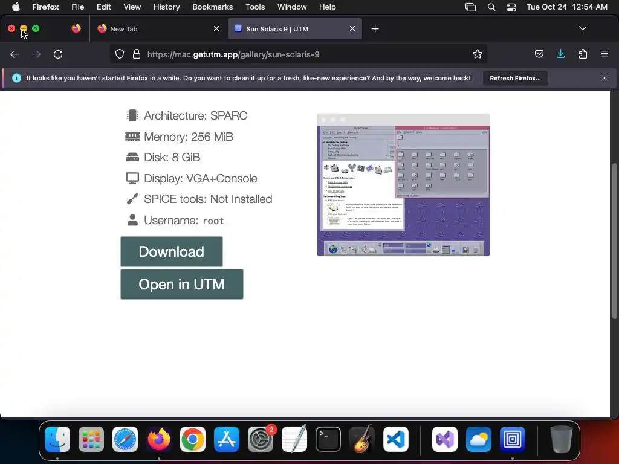
Task: Bookmark this page with the star
Action: pyautogui.click(x=478, y=54)
